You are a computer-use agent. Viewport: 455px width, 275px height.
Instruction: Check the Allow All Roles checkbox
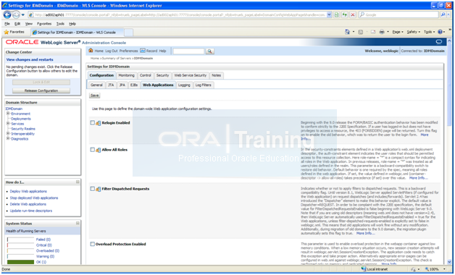coord(92,150)
